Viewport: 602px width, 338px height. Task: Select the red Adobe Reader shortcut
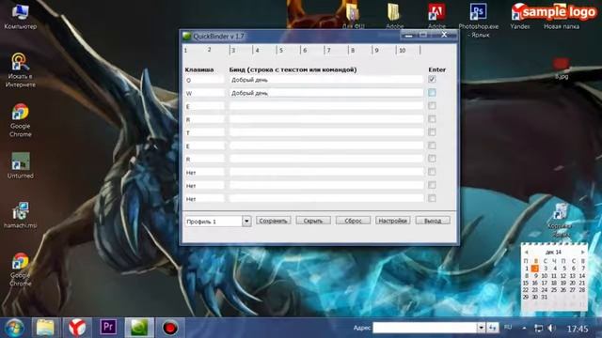click(436, 16)
